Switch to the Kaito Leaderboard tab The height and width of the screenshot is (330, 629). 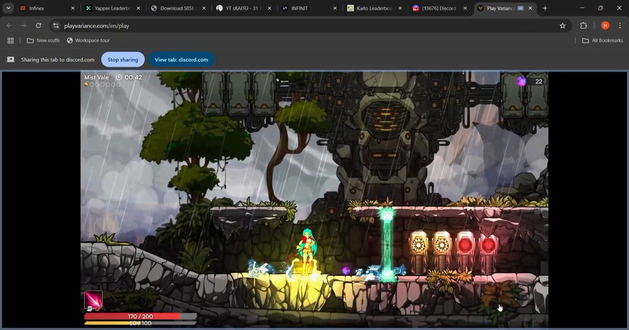374,8
